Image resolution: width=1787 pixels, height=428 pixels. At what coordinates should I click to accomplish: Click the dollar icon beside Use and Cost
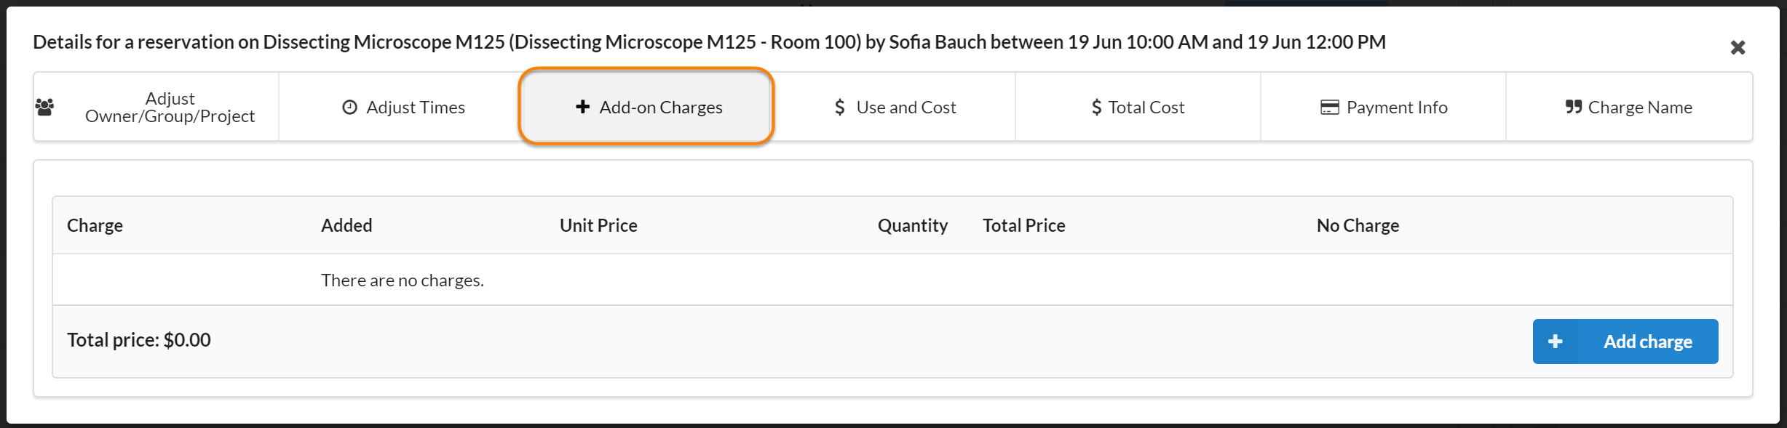[x=839, y=108]
